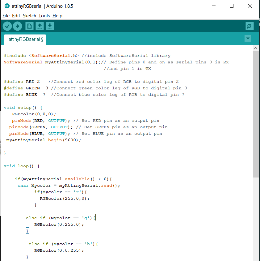Close the Arduino window
Image resolution: width=260 pixels, height=261 pixels.
tap(250, 6)
